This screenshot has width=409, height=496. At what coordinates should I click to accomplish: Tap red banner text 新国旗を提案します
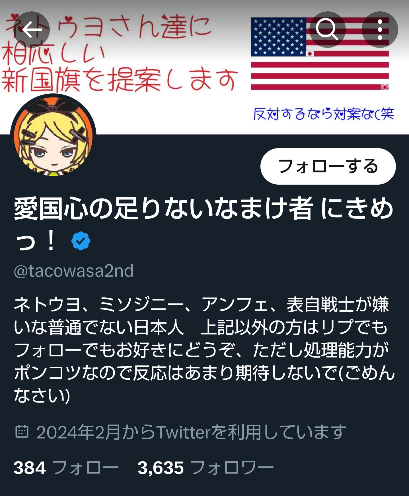119,80
